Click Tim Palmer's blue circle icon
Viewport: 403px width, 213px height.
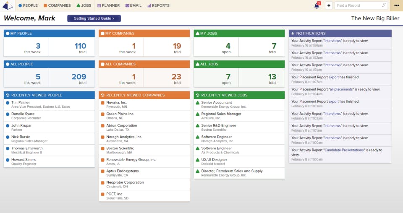coord(8,103)
